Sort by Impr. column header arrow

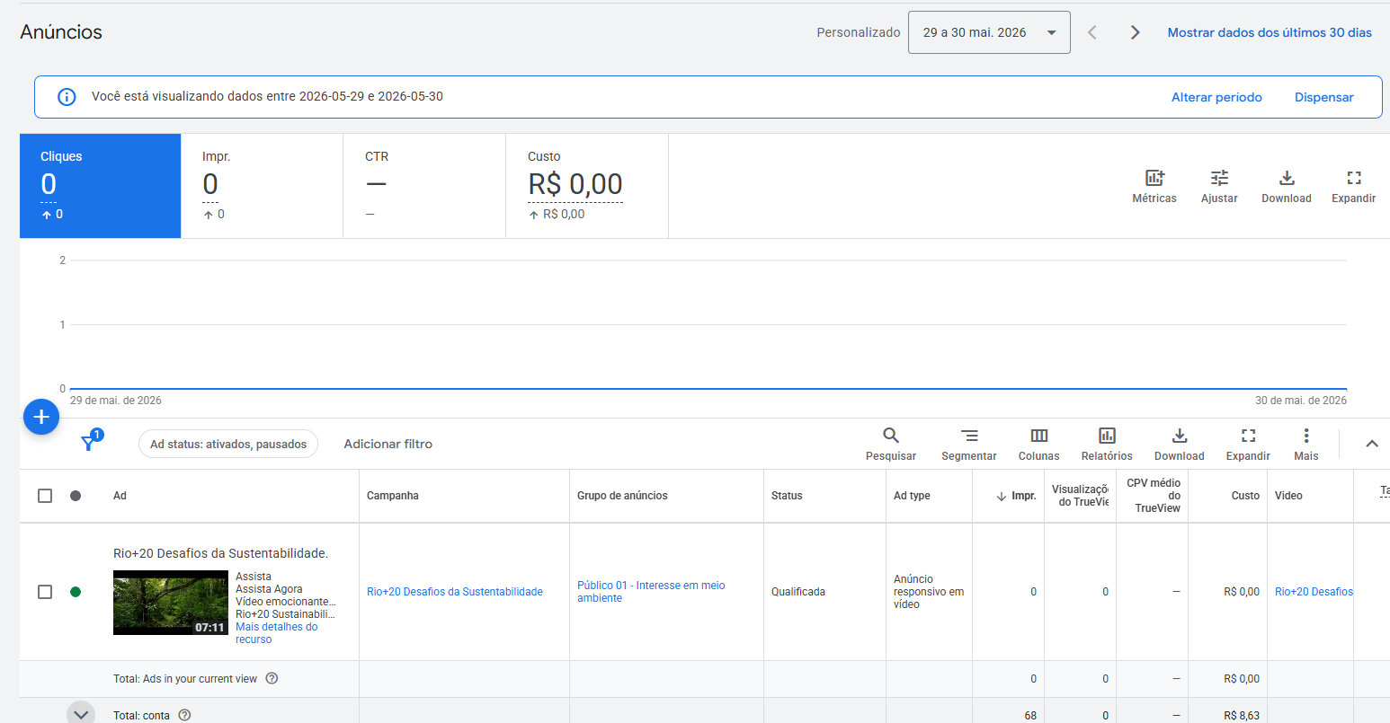point(1002,496)
